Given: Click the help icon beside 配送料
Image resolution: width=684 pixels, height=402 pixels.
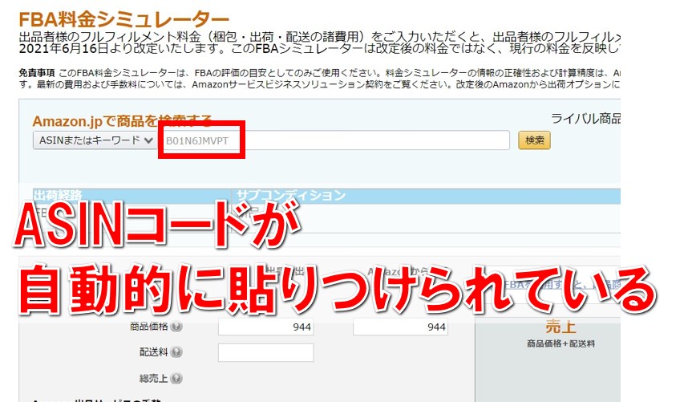Looking at the screenshot, I should tap(176, 352).
